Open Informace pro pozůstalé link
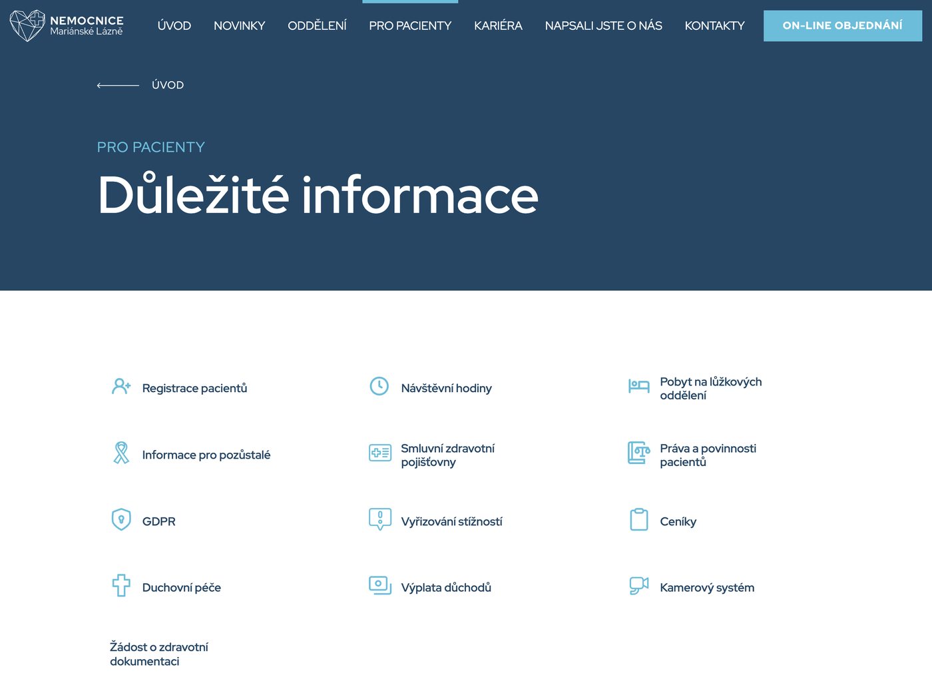Viewport: 932px width, 699px height. (206, 455)
